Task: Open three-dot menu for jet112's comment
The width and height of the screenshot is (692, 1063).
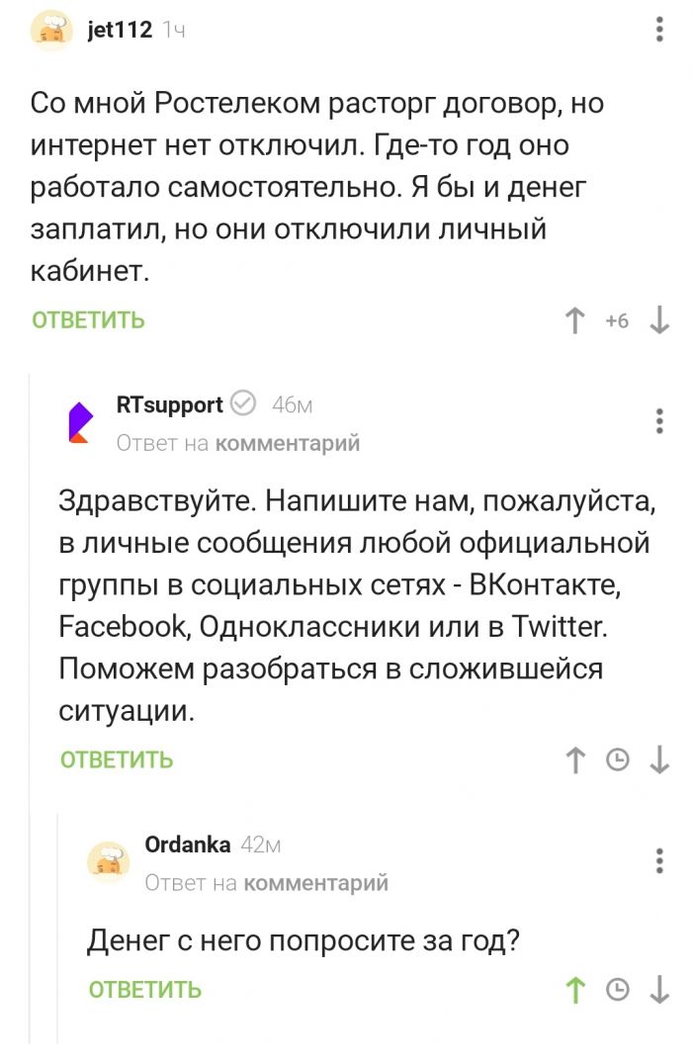Action: [x=660, y=30]
